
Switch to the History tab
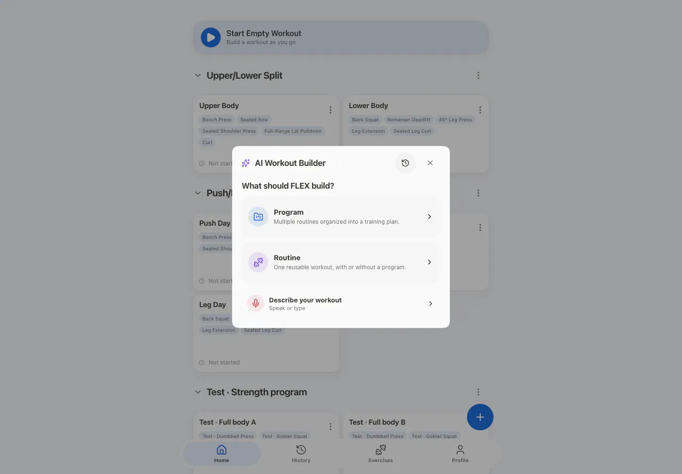click(301, 454)
